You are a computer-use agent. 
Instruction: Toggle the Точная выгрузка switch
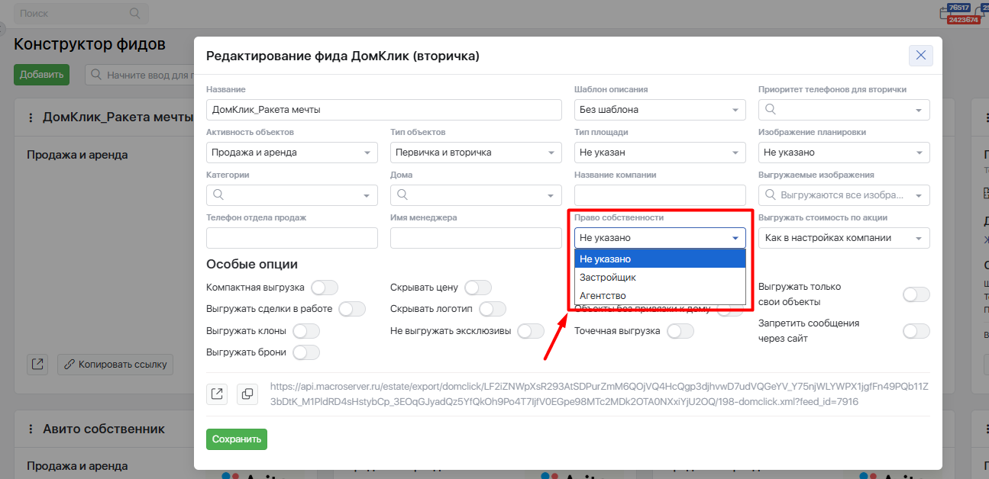coord(680,331)
